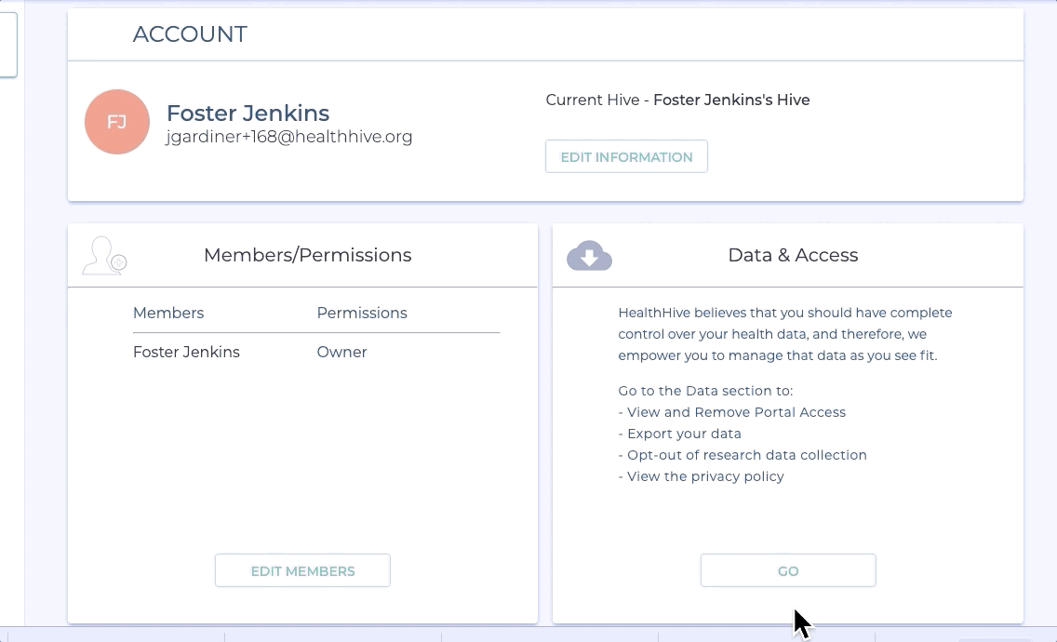Click the Members column header

[168, 313]
